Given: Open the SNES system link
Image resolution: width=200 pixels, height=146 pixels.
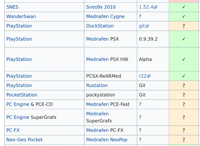Looking at the screenshot, I should point(12,7).
